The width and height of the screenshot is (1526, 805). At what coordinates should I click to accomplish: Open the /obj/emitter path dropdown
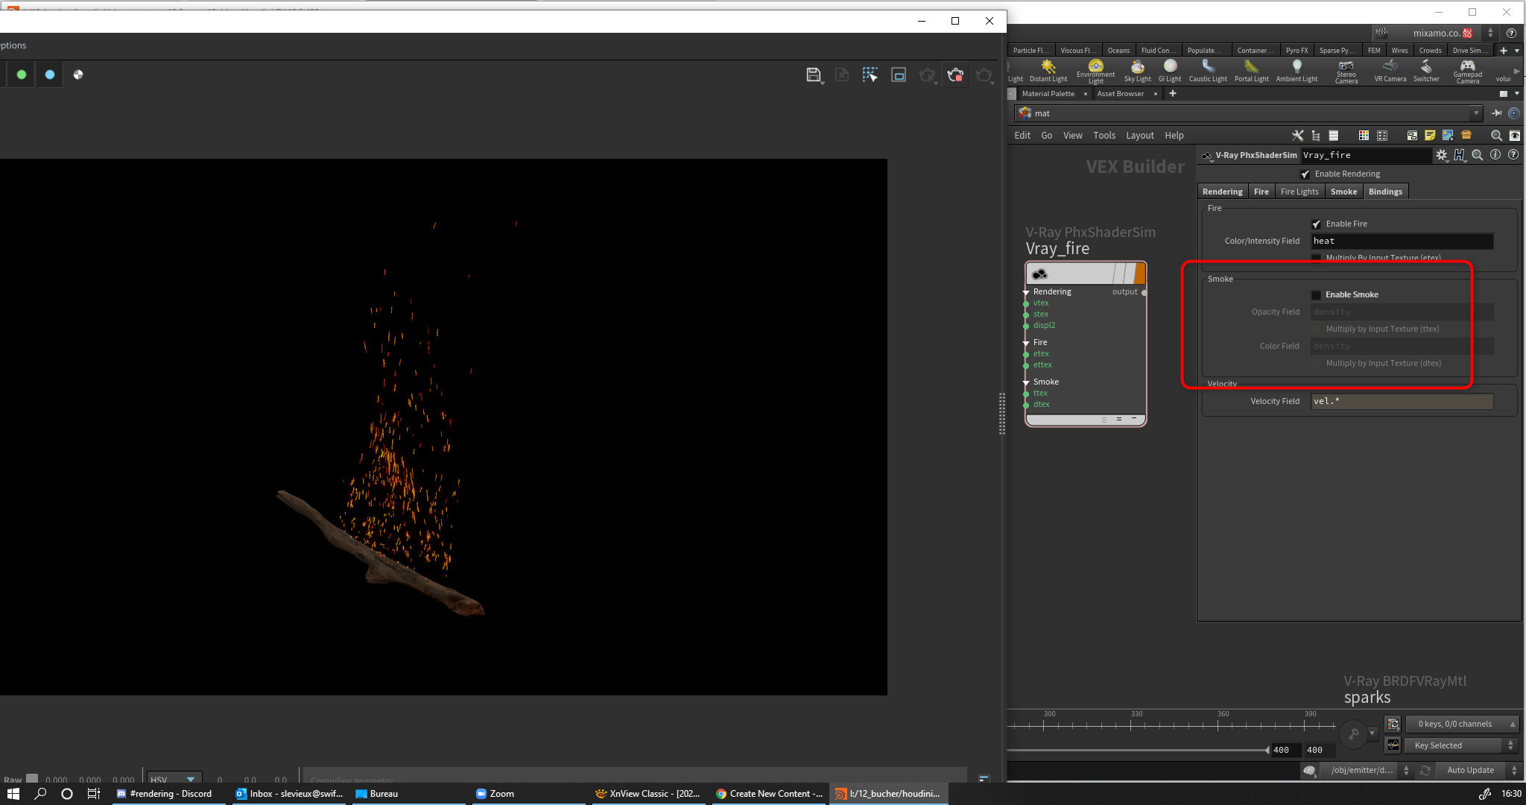1366,770
